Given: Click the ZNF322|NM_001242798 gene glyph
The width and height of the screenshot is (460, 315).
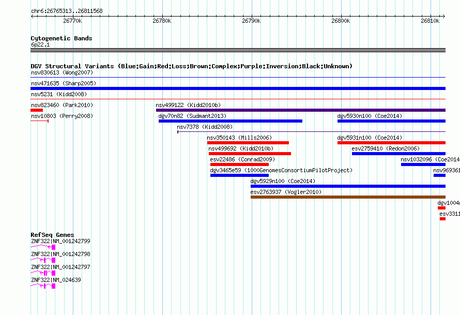Looking at the screenshot, I should click(43, 260).
